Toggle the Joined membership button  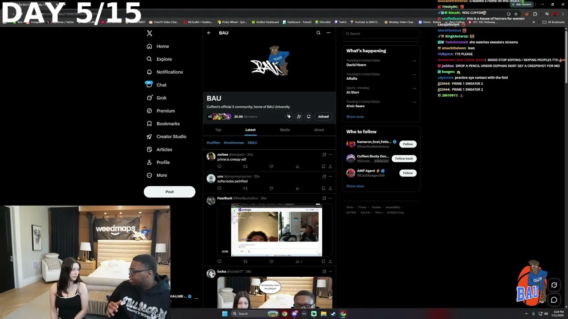(323, 117)
